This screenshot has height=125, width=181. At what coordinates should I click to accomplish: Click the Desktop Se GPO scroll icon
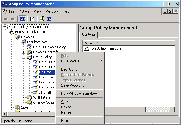(x=35, y=72)
